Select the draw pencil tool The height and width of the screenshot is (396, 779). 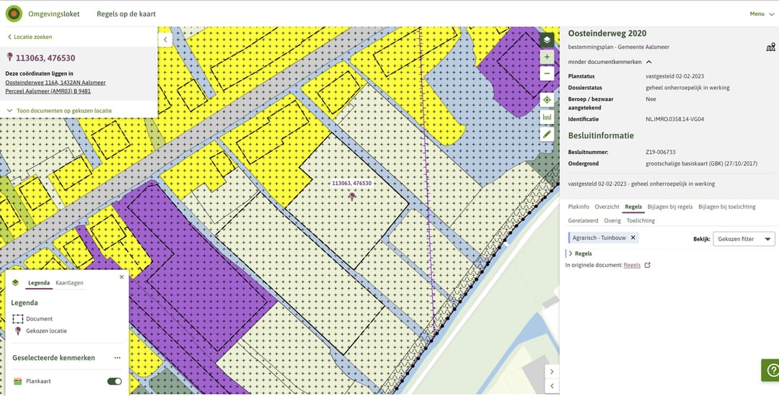pos(547,134)
